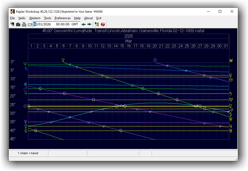Click the envelope email icon
The height and width of the screenshot is (171, 248).
(30, 24)
